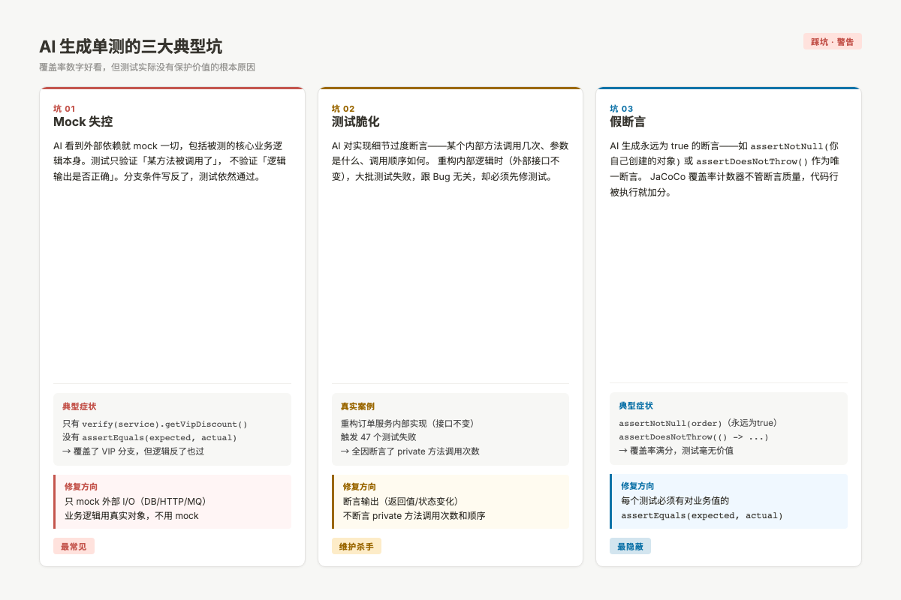Click the 坑 01 label
901x600 pixels.
pos(65,109)
